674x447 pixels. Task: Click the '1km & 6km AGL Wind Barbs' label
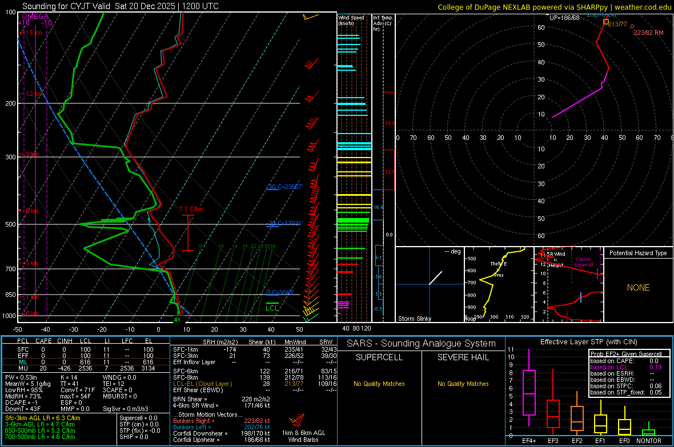[303, 436]
